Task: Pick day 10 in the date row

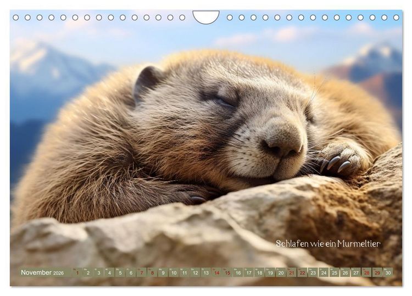Action: click(x=174, y=272)
